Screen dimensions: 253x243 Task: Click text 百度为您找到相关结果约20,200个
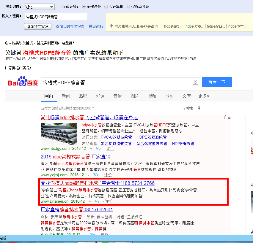[x=67, y=108]
